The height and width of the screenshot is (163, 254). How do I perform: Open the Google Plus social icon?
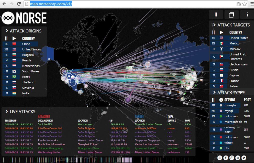(232, 158)
